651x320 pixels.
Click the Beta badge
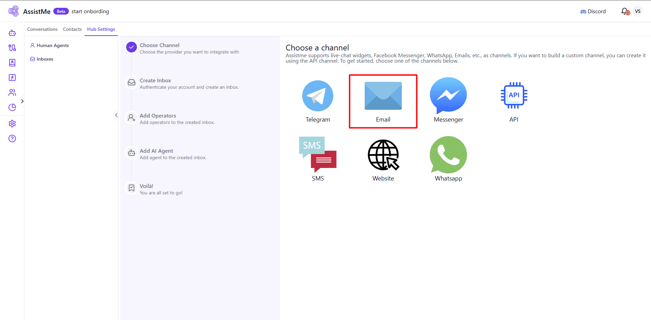[61, 12]
